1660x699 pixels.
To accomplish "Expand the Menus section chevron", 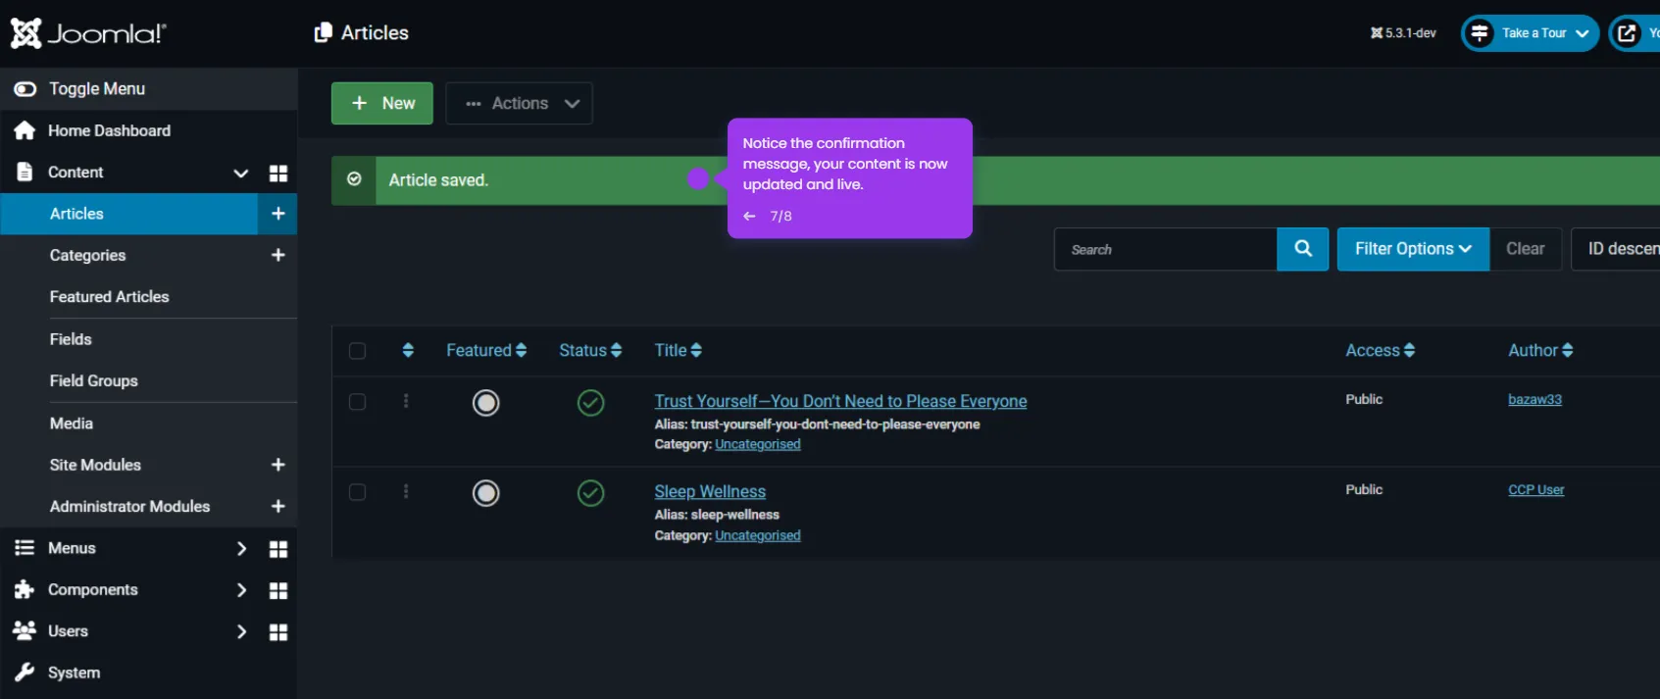I will coord(240,548).
